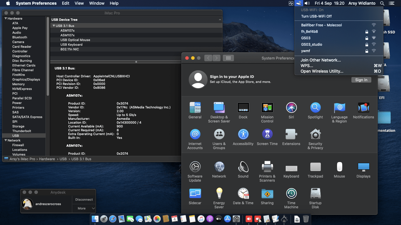Collapse the Network section in the sidebar tree

click(x=5, y=140)
